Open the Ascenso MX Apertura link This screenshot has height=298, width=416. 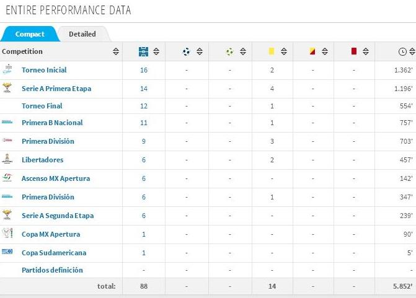coord(56,178)
